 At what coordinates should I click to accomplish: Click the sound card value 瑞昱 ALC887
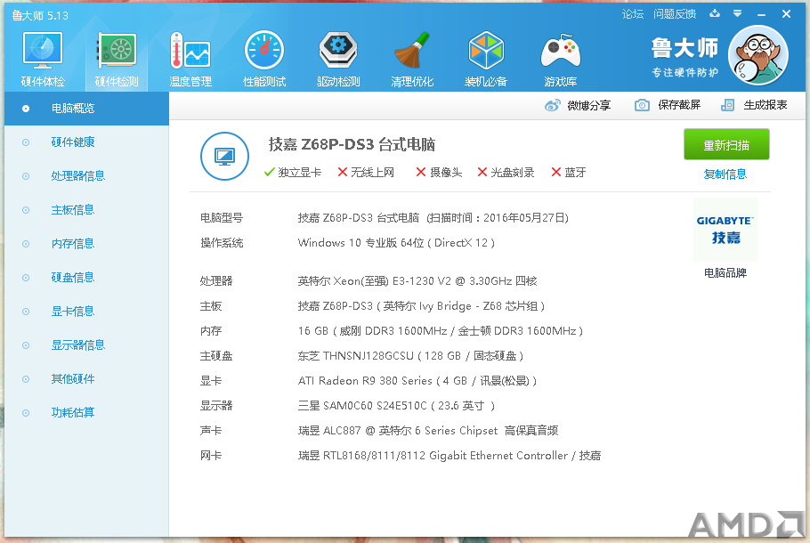tap(428, 431)
